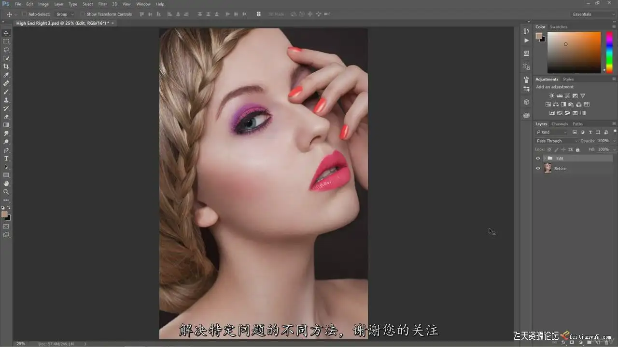
Task: Add an Exposure adjustment
Action: click(575, 95)
